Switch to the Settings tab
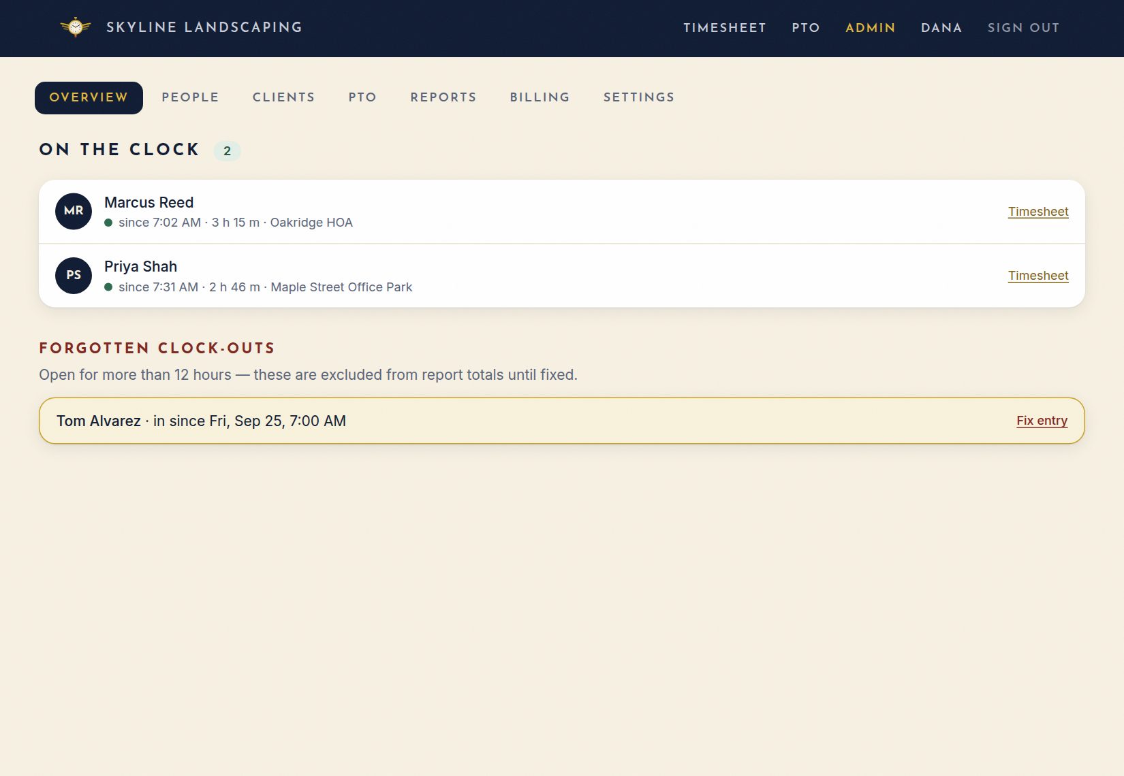 pyautogui.click(x=639, y=98)
